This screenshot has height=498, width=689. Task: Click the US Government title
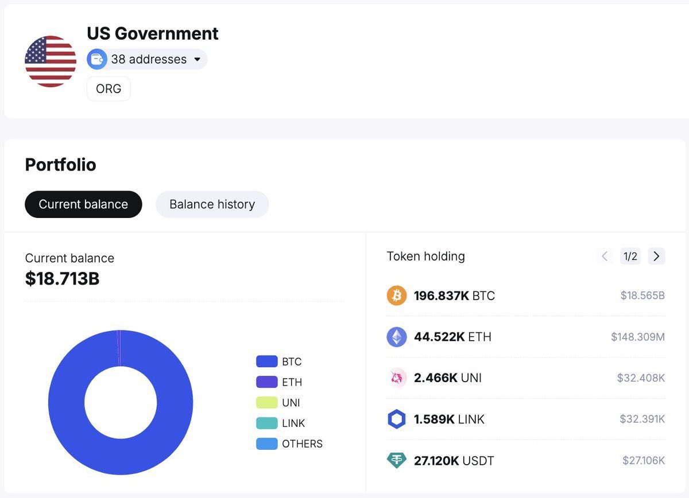(152, 34)
